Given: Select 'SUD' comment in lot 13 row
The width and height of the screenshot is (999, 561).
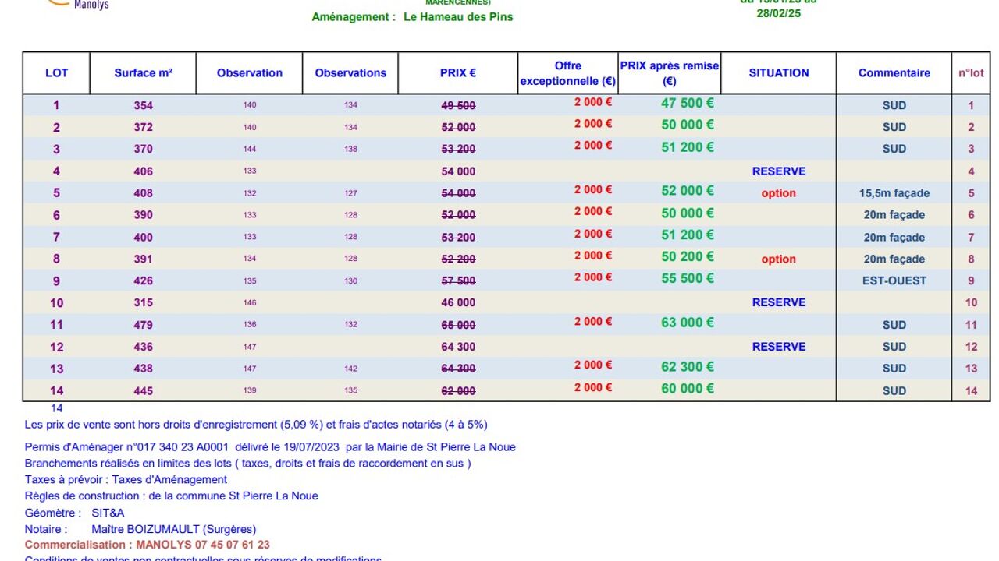Looking at the screenshot, I should pyautogui.click(x=894, y=369).
